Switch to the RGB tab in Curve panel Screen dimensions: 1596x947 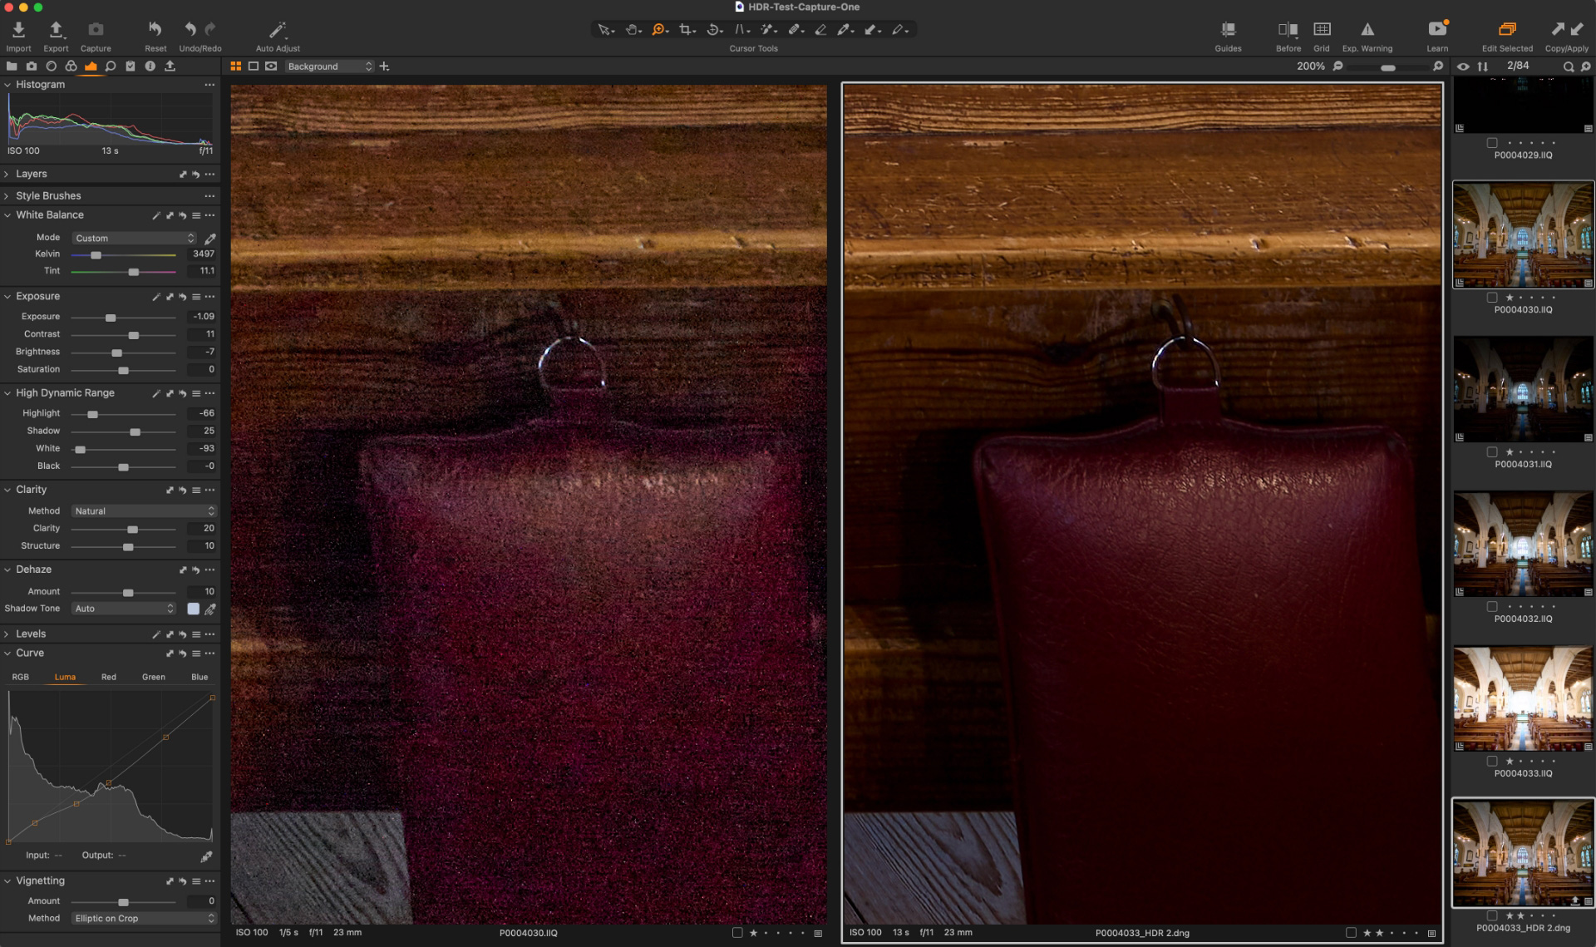point(21,677)
